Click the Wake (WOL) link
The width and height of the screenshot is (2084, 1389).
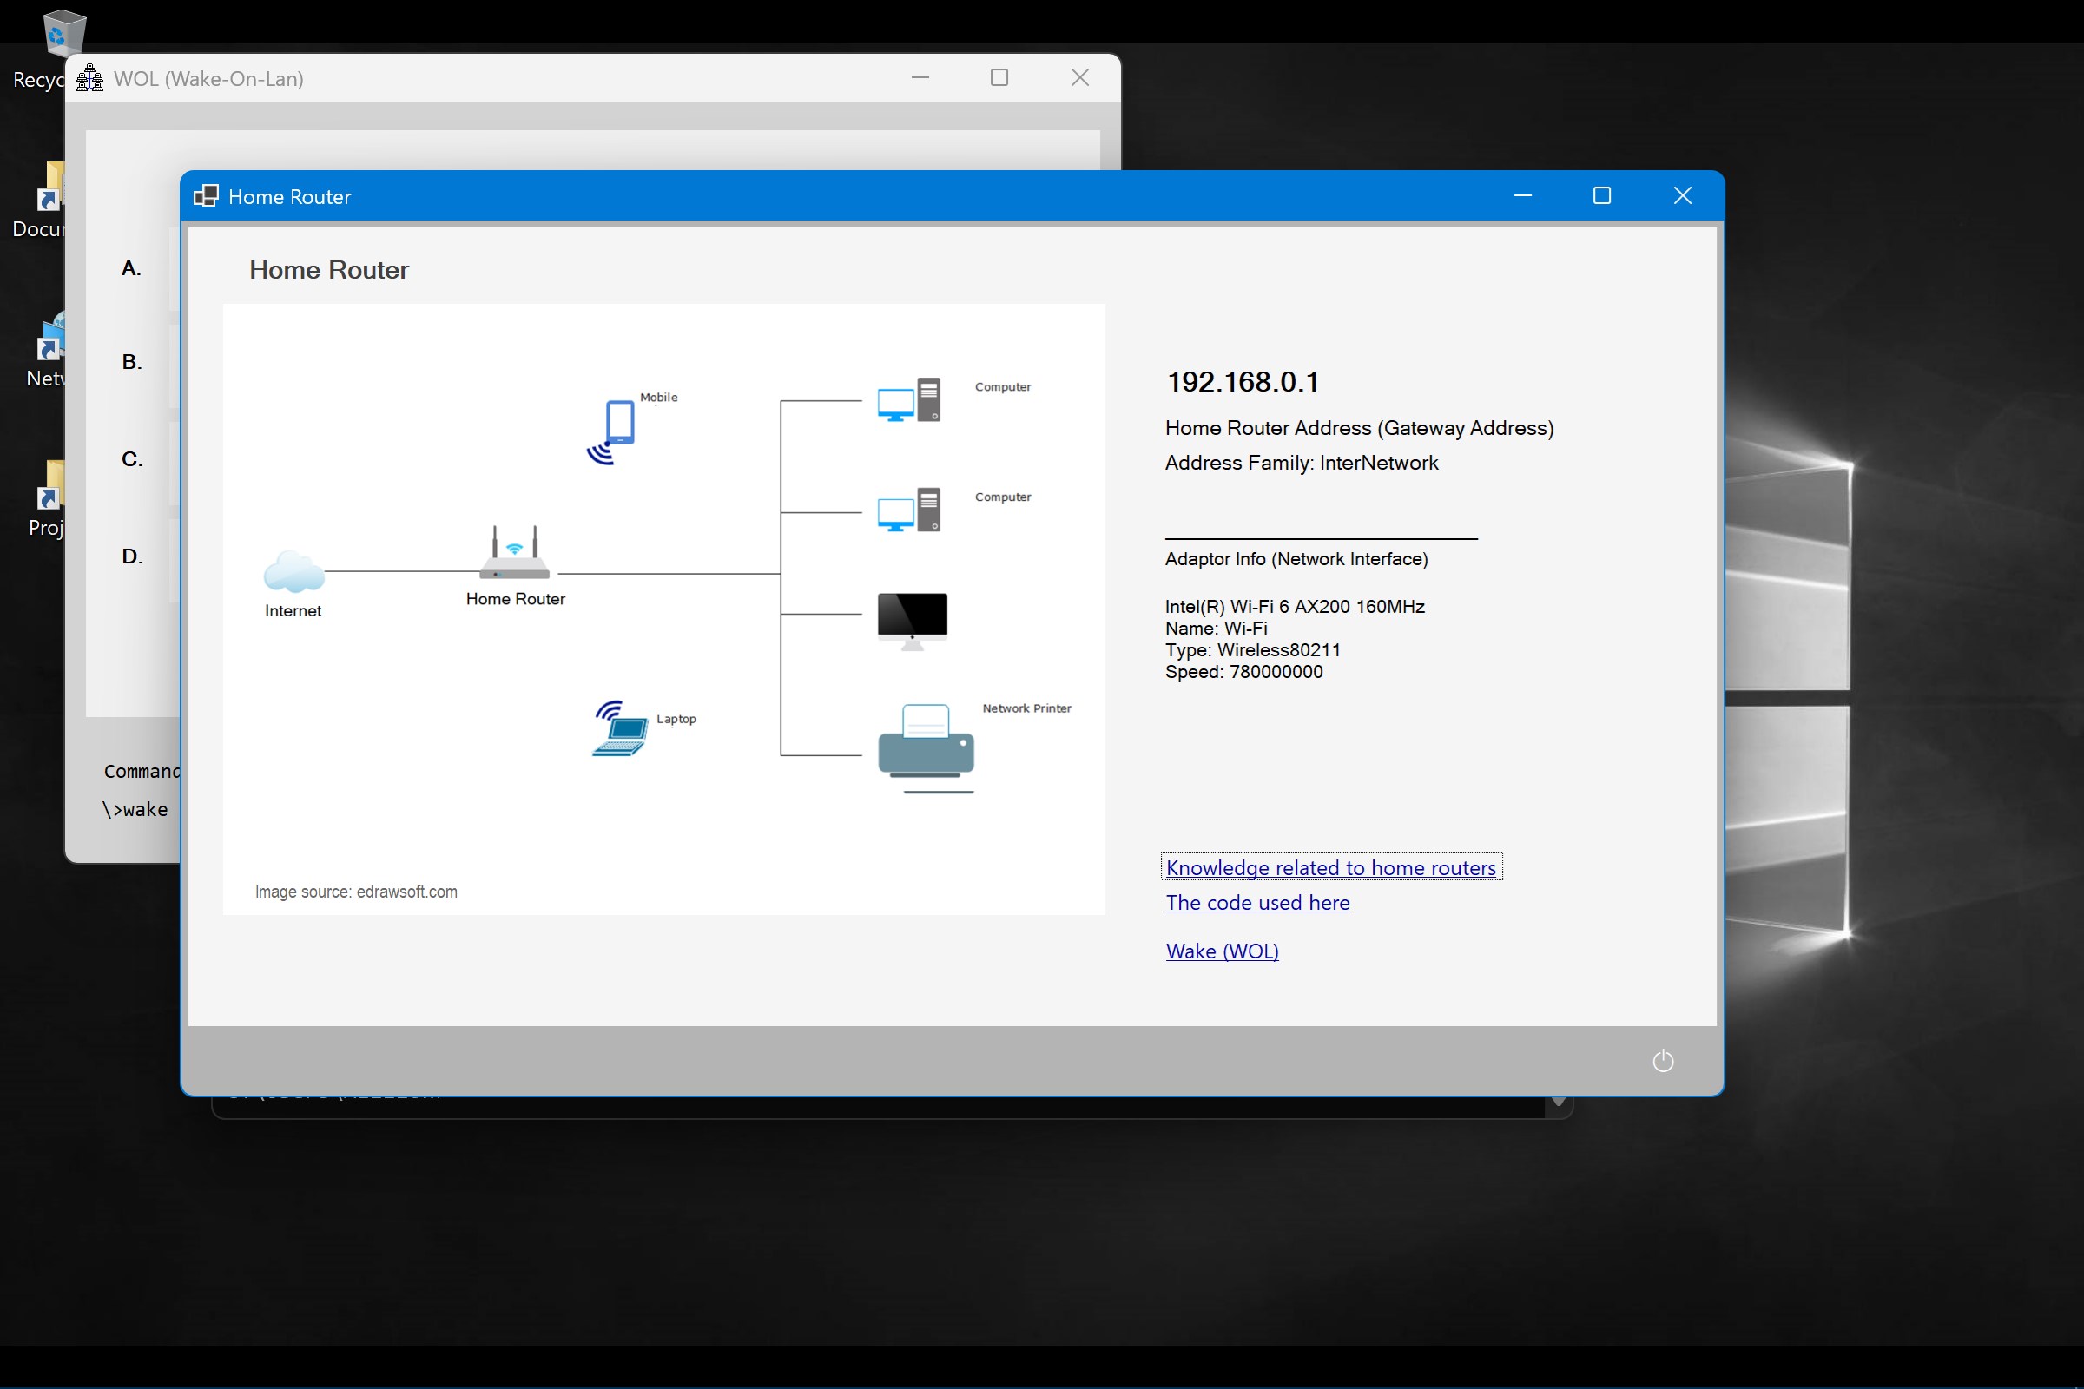tap(1222, 951)
